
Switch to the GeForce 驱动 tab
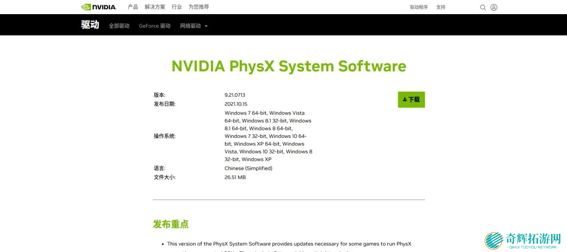point(155,26)
